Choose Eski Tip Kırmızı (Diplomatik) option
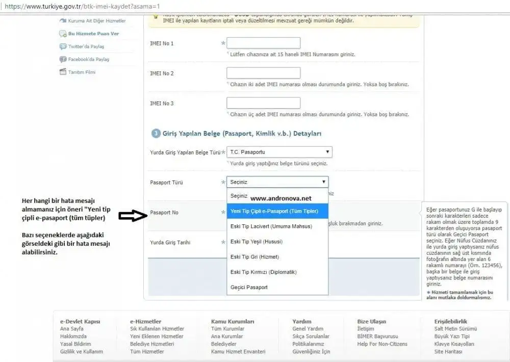The width and height of the screenshot is (510, 362). point(277,272)
